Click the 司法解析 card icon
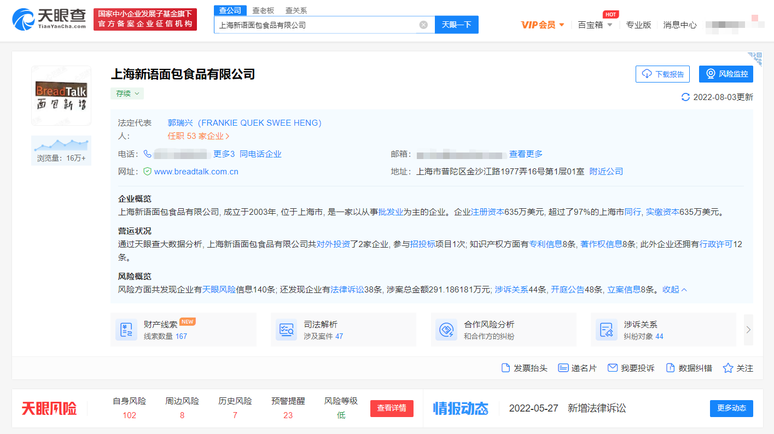The height and width of the screenshot is (434, 774). [287, 330]
